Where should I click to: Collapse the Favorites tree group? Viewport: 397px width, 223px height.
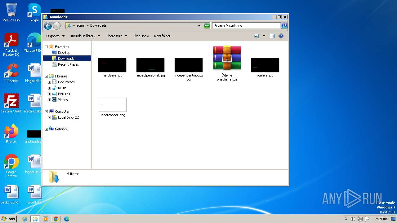[47, 47]
